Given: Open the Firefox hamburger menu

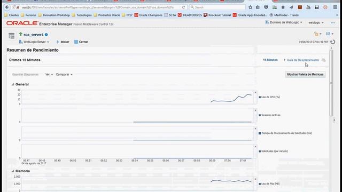Looking at the screenshot, I should point(335,7).
